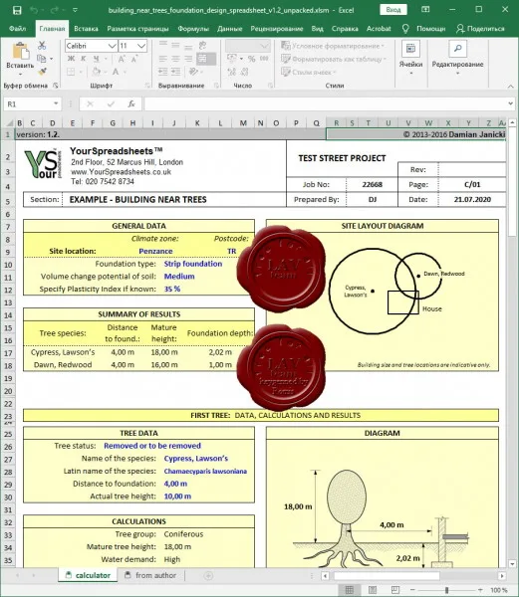Click the increase decimal icon
Screen dimensions: 519x597
[x=232, y=72]
